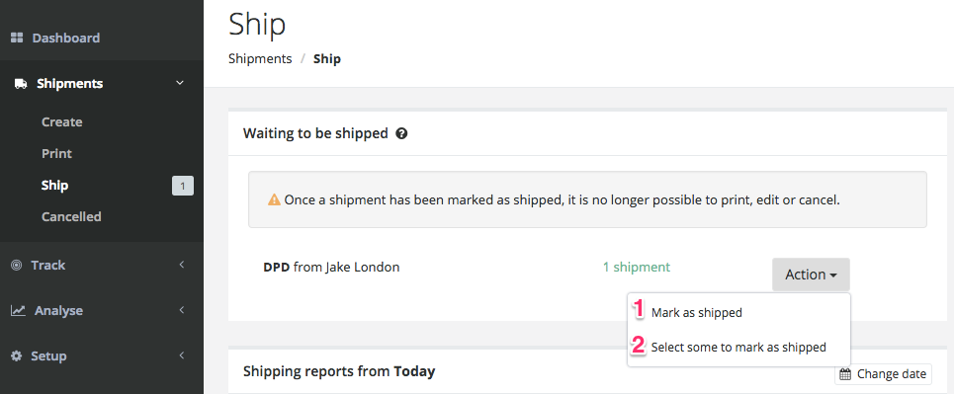Click the green 1 shipment link
Viewport: 954px width, 394px height.
click(x=637, y=267)
